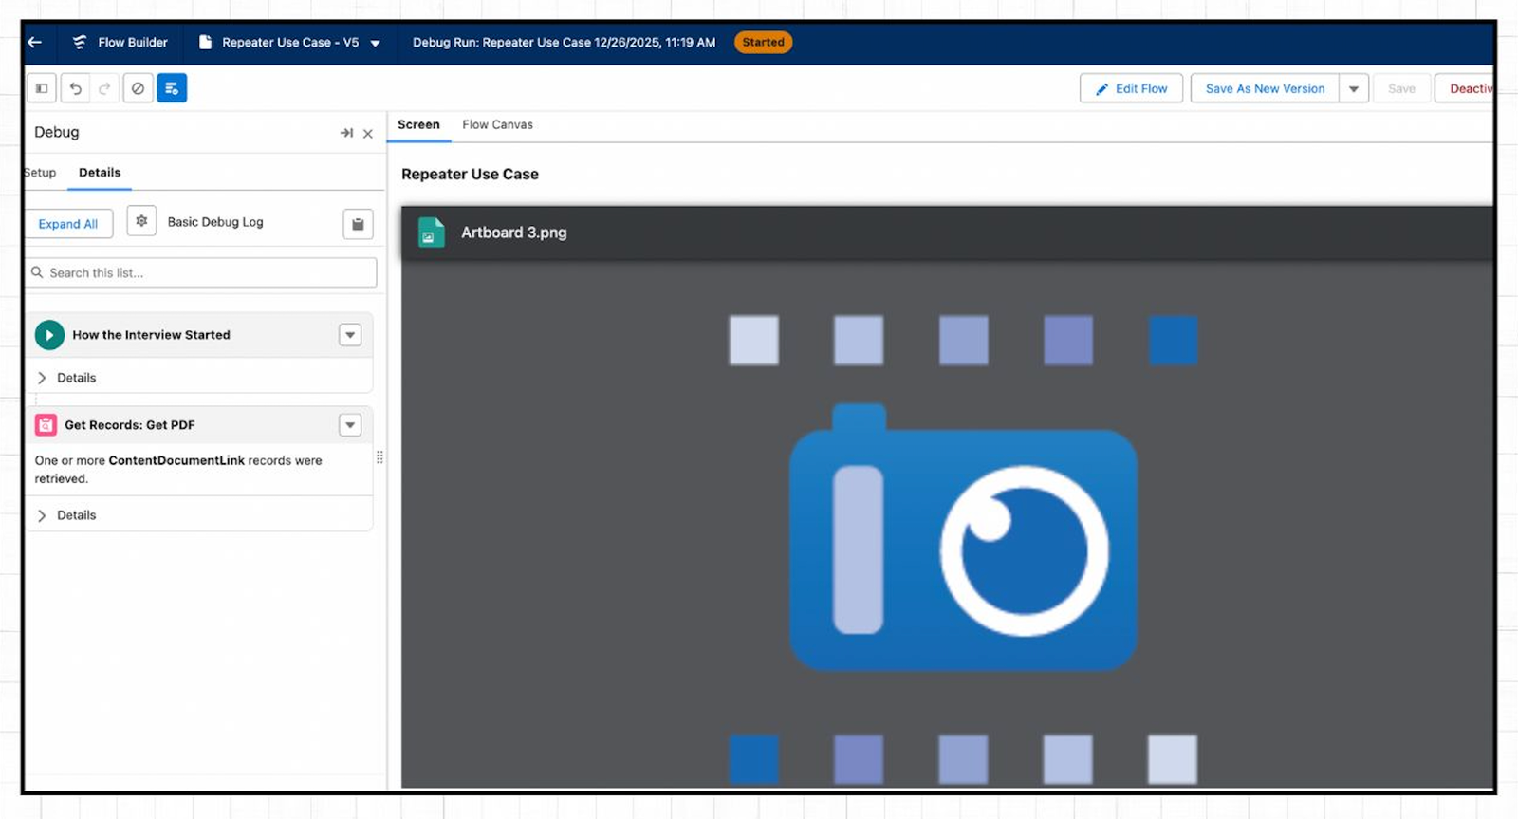This screenshot has height=819, width=1518.
Task: Open the Repeater Use Case version dropdown
Action: coord(376,43)
